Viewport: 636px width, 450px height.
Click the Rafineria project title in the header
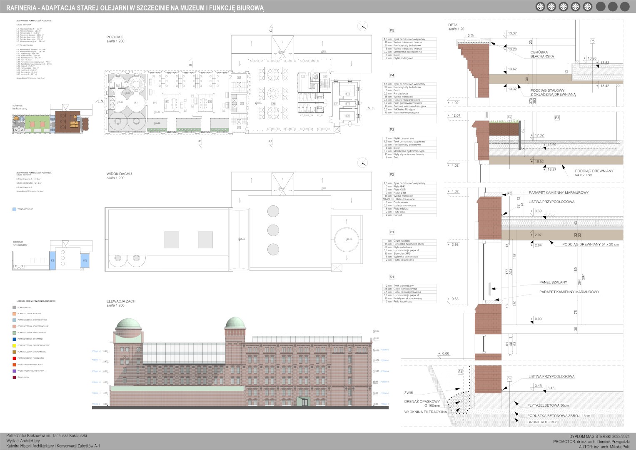pyautogui.click(x=135, y=7)
